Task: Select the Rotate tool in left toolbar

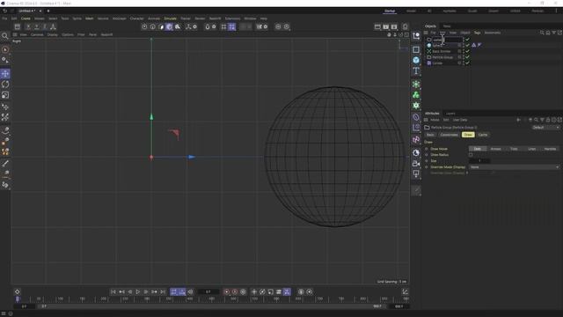Action: pyautogui.click(x=5, y=85)
